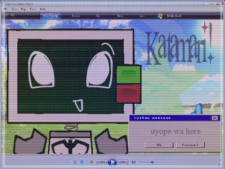The height and width of the screenshot is (169, 225).
Task: Minimize the Windows Media Player window
Action: point(207,4)
